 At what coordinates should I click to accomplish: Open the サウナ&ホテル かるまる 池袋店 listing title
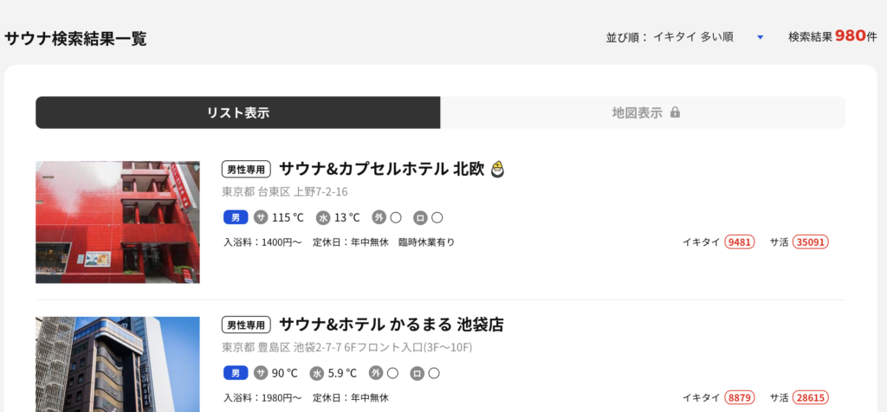coord(391,325)
